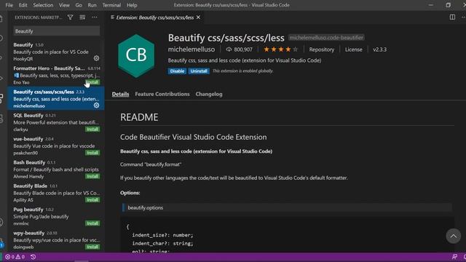This screenshot has width=466, height=262.
Task: Disable the Beautify css extension
Action: pyautogui.click(x=177, y=71)
